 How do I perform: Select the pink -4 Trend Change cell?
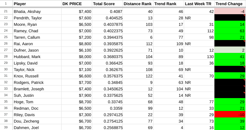coord(230,12)
